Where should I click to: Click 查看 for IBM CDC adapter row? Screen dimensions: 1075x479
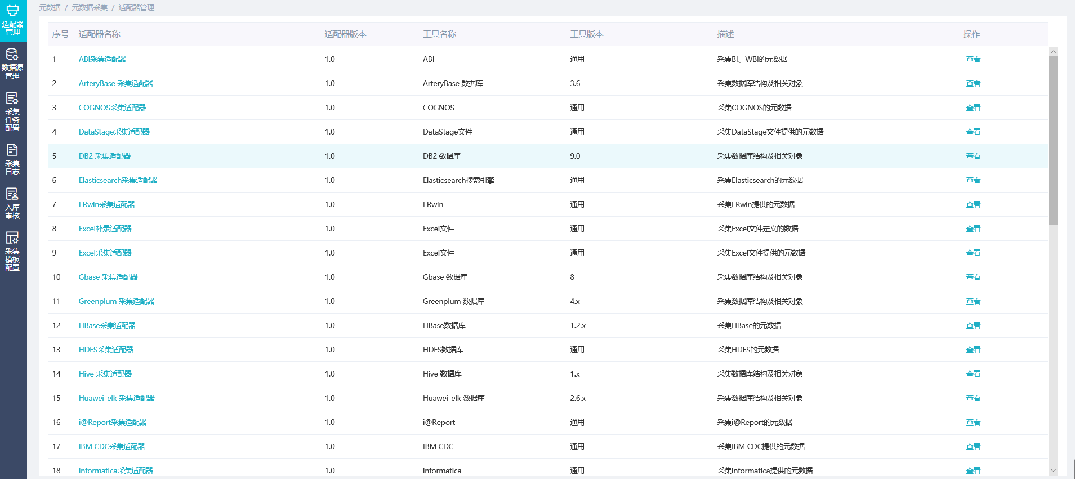pyautogui.click(x=973, y=446)
